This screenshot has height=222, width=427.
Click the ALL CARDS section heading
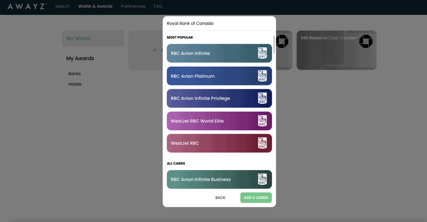tap(176, 163)
